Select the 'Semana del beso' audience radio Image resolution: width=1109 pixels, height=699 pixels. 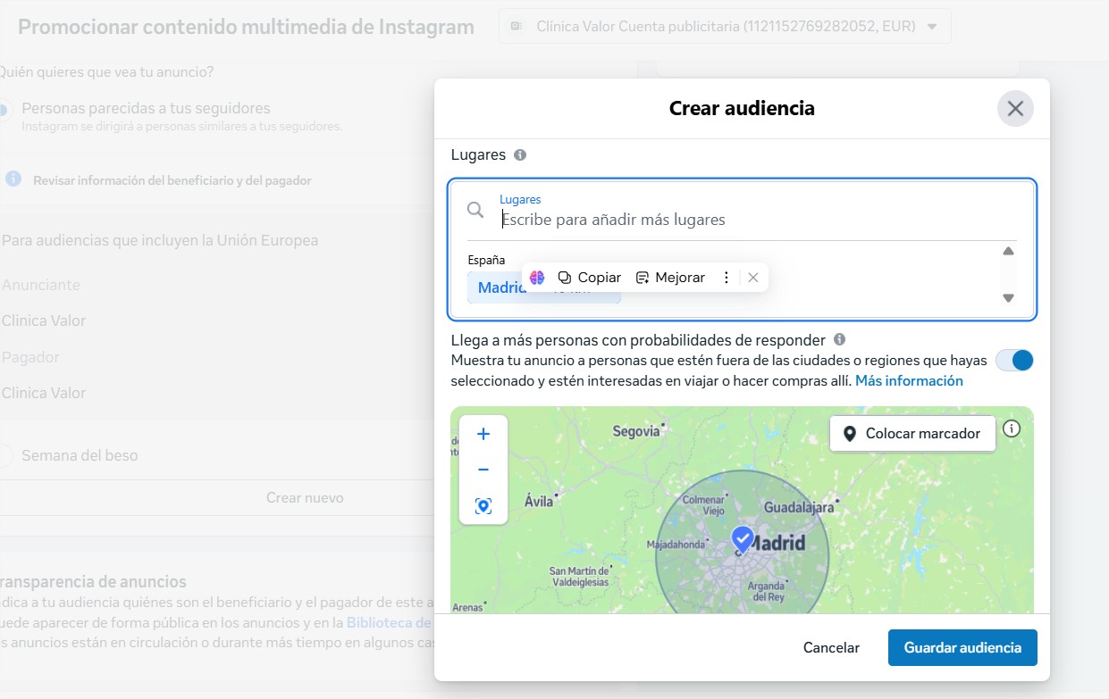pos(5,455)
